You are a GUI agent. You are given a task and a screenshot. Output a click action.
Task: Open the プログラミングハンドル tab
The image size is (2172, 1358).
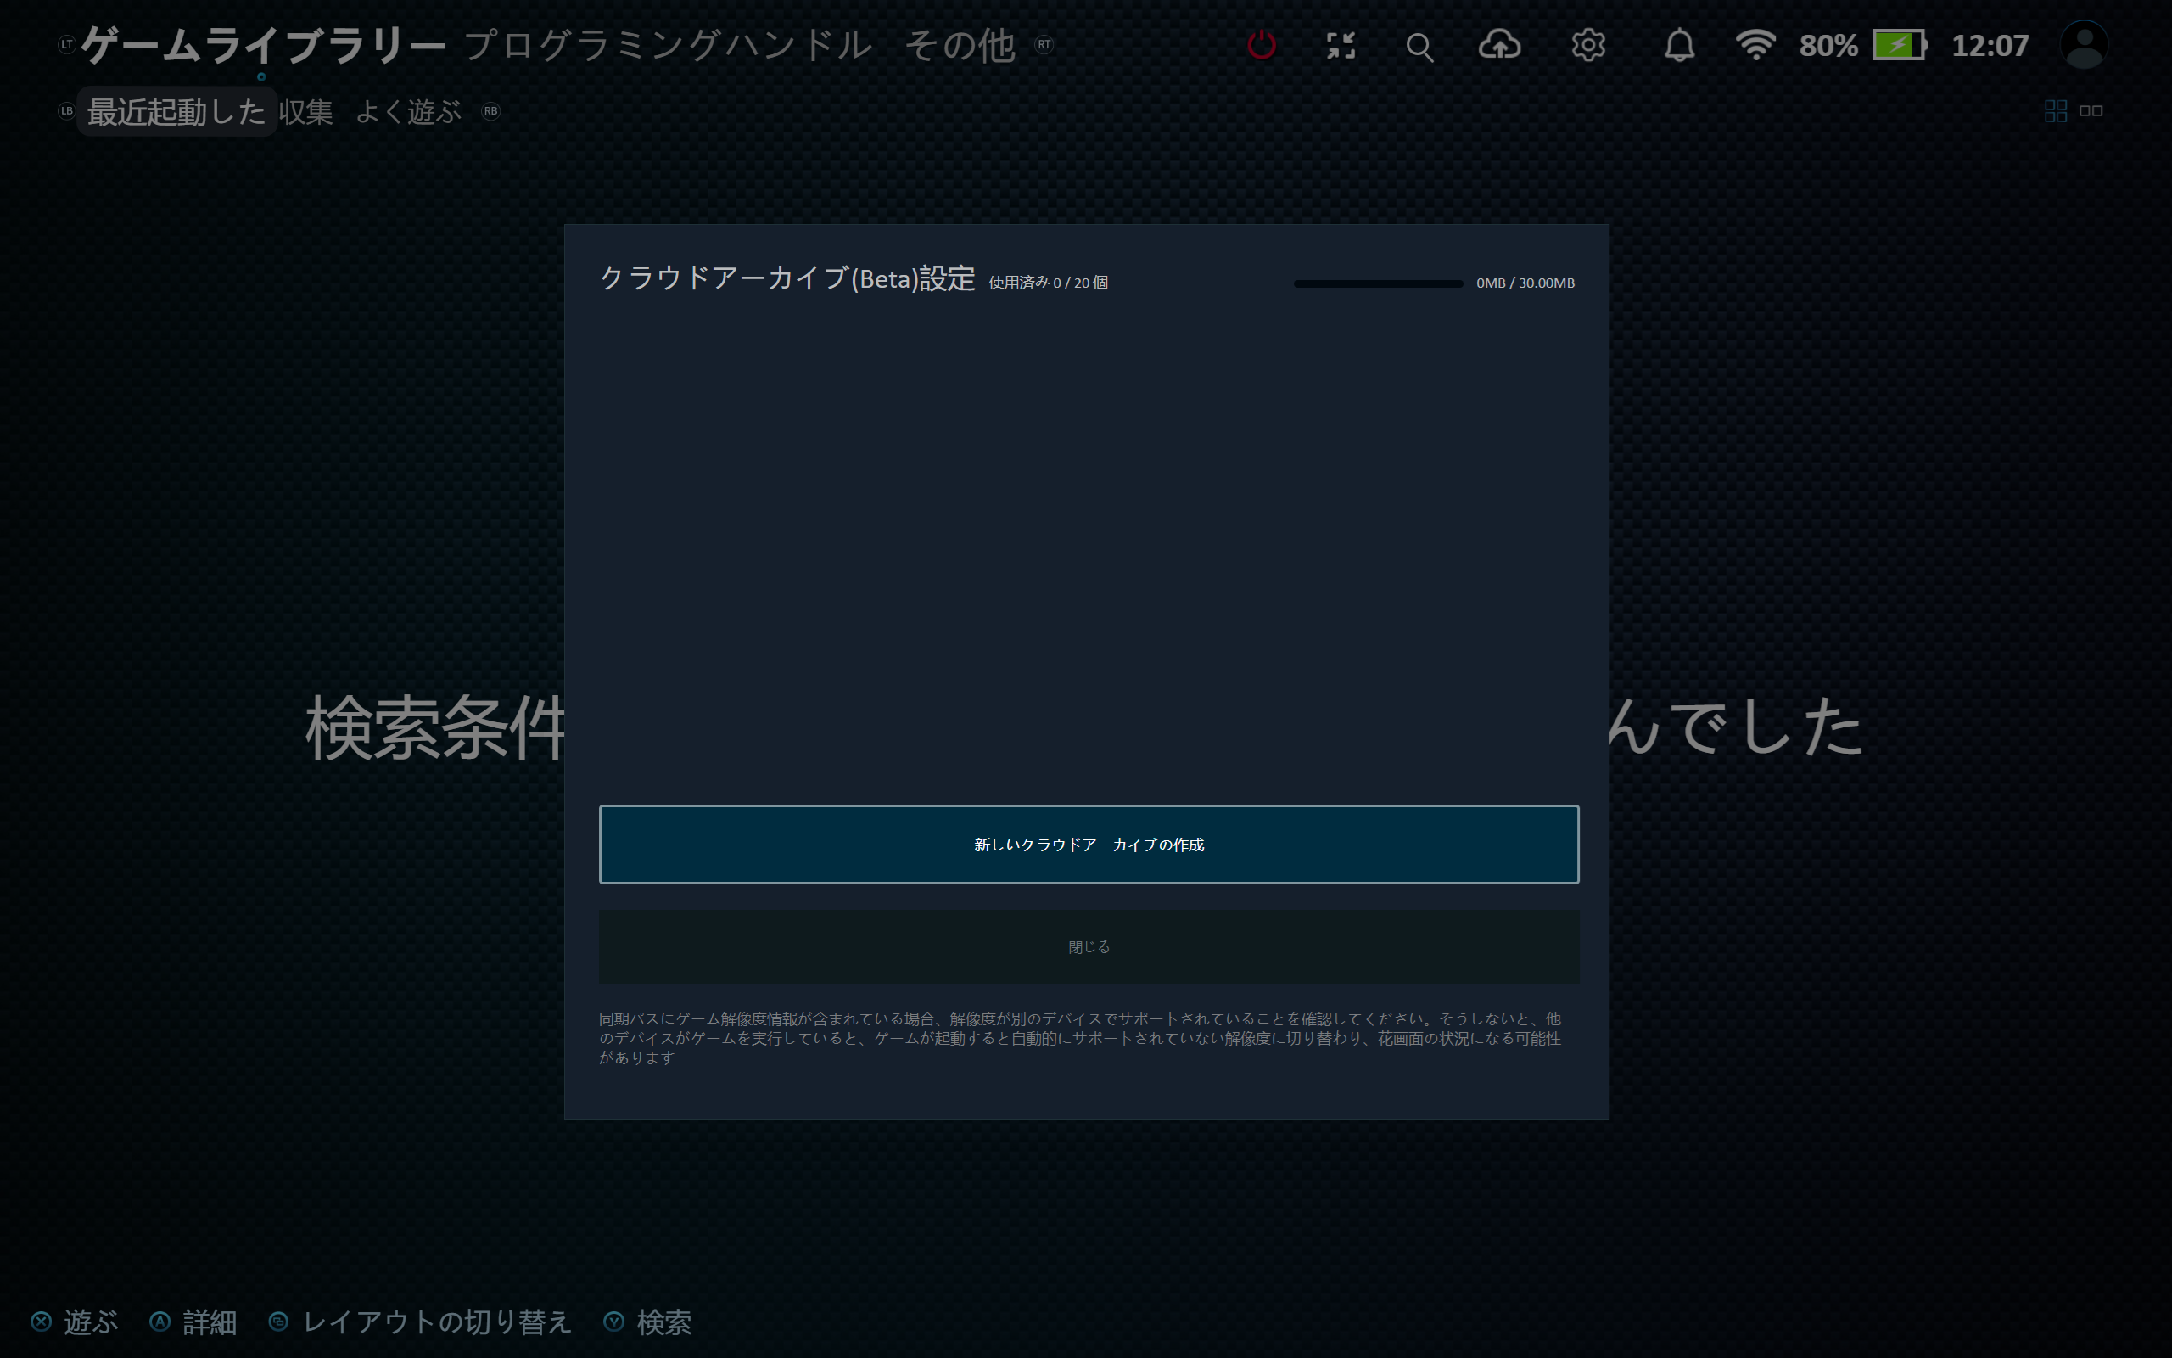(x=668, y=45)
